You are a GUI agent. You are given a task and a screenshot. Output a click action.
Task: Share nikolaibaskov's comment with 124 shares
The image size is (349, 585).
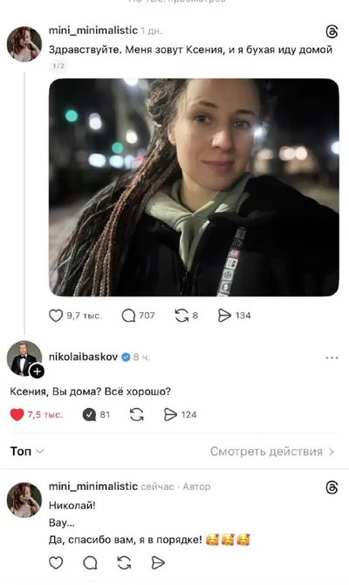pos(170,414)
